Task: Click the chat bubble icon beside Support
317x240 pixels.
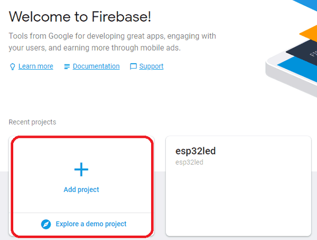Action: 133,66
